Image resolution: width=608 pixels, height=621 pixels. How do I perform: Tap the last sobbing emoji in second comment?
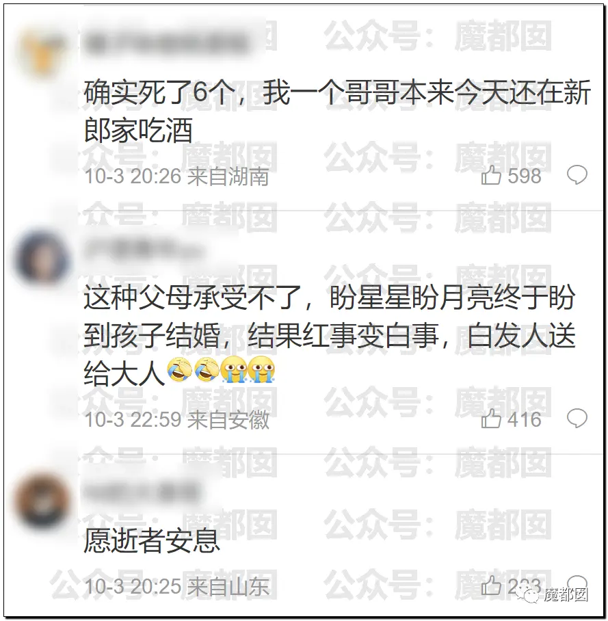click(x=261, y=369)
